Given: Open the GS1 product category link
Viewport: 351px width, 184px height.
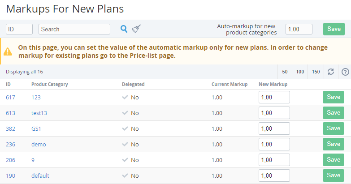Looking at the screenshot, I should [x=36, y=128].
